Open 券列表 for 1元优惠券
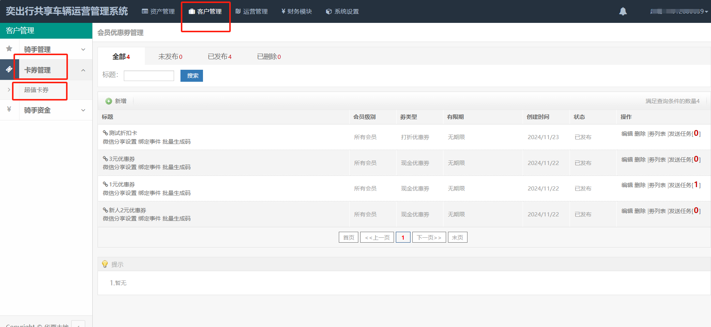The width and height of the screenshot is (711, 327). (x=657, y=185)
